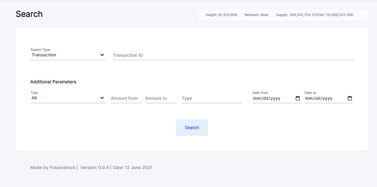Focus the Amount to field
Screen dimensions: 377x187
(161, 98)
